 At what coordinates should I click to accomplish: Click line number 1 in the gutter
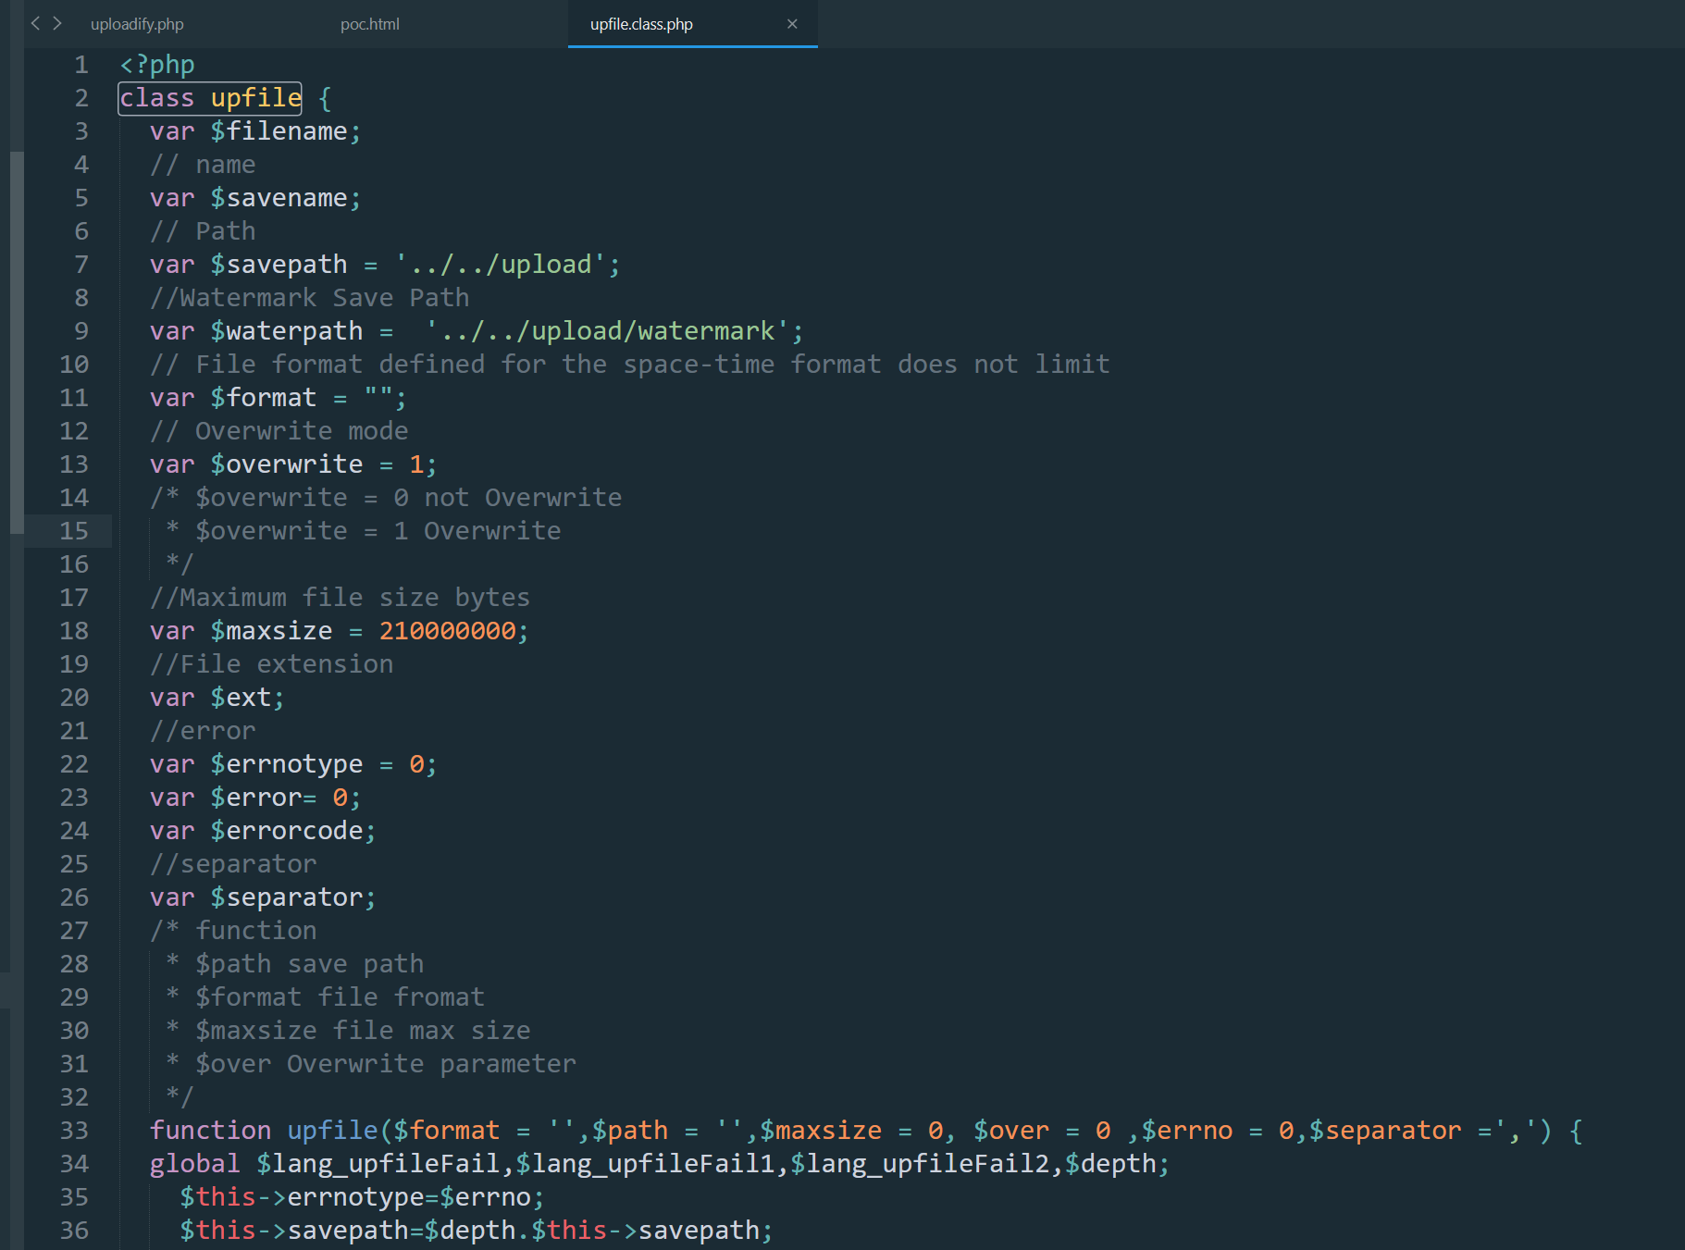click(x=81, y=65)
